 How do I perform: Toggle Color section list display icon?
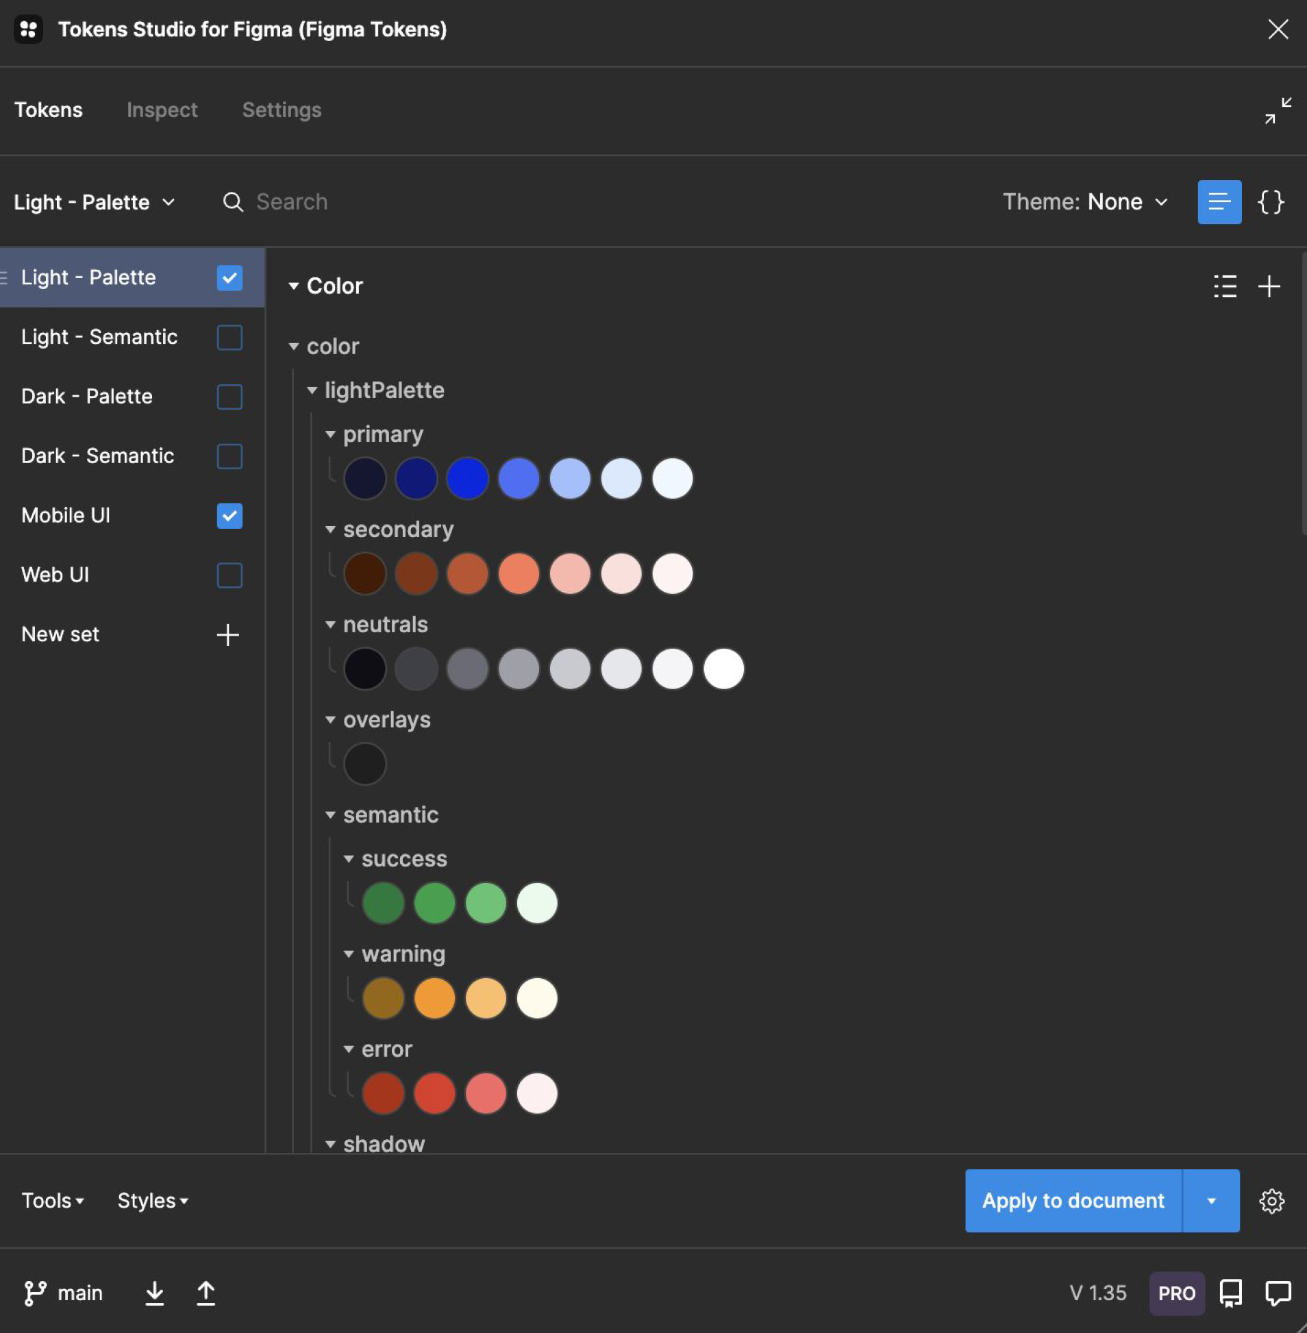pos(1225,286)
